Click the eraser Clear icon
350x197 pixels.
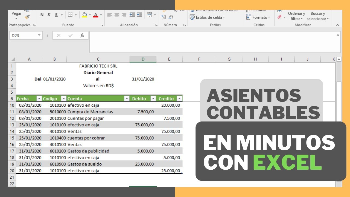click(279, 17)
